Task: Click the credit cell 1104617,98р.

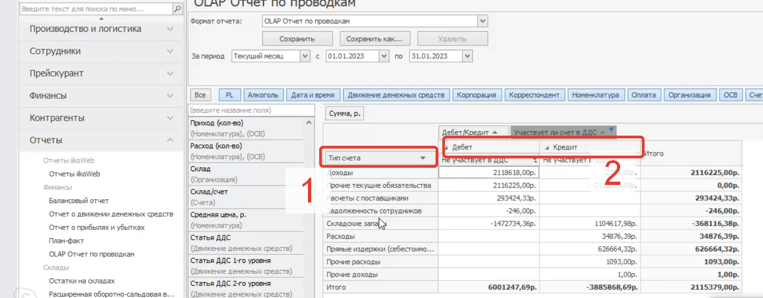Action: click(x=590, y=223)
